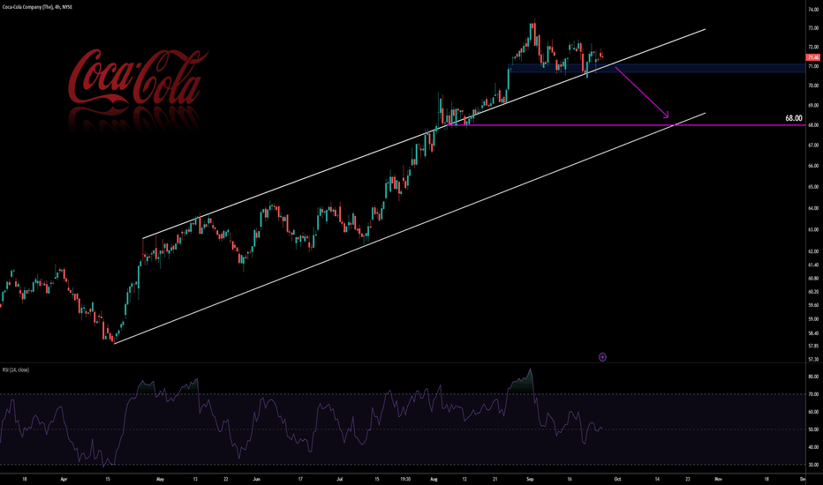Click the RSI (14, close) indicator label
Viewport: 823px width, 485px height.
coord(16,369)
